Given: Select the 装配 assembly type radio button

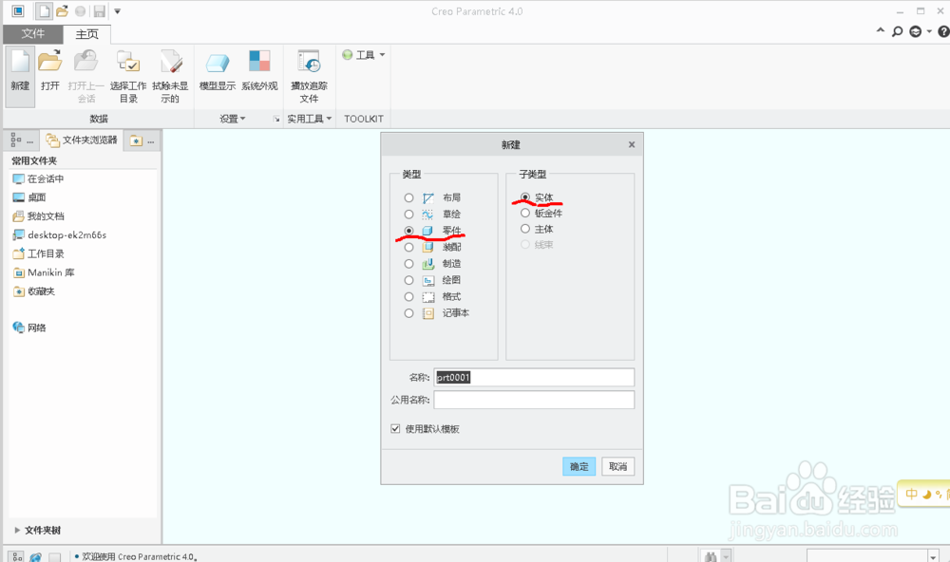Looking at the screenshot, I should pos(408,247).
